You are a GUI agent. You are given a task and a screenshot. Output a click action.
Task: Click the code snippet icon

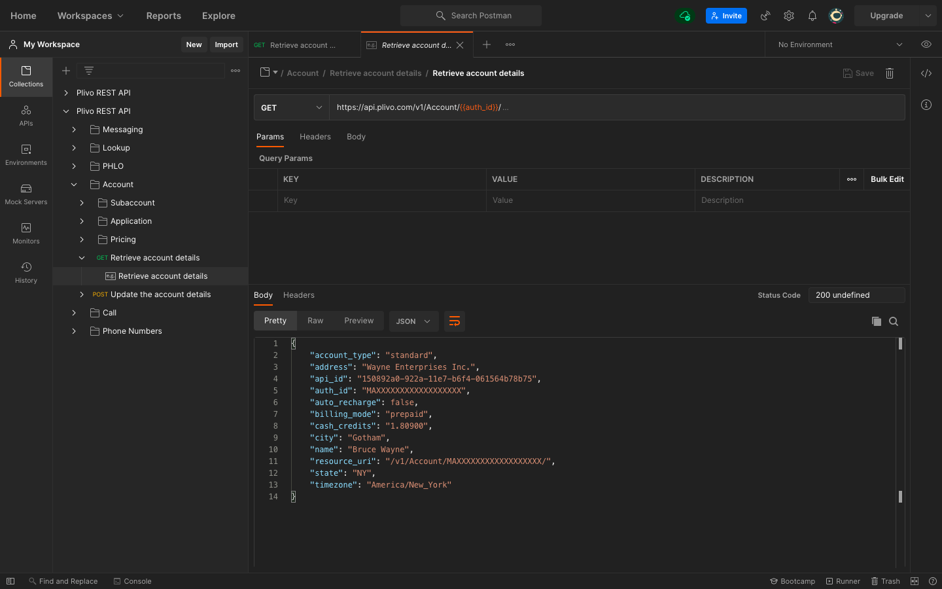click(x=926, y=73)
